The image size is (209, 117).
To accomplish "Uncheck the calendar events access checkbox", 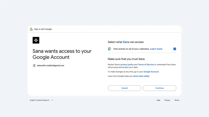I will point(175,49).
